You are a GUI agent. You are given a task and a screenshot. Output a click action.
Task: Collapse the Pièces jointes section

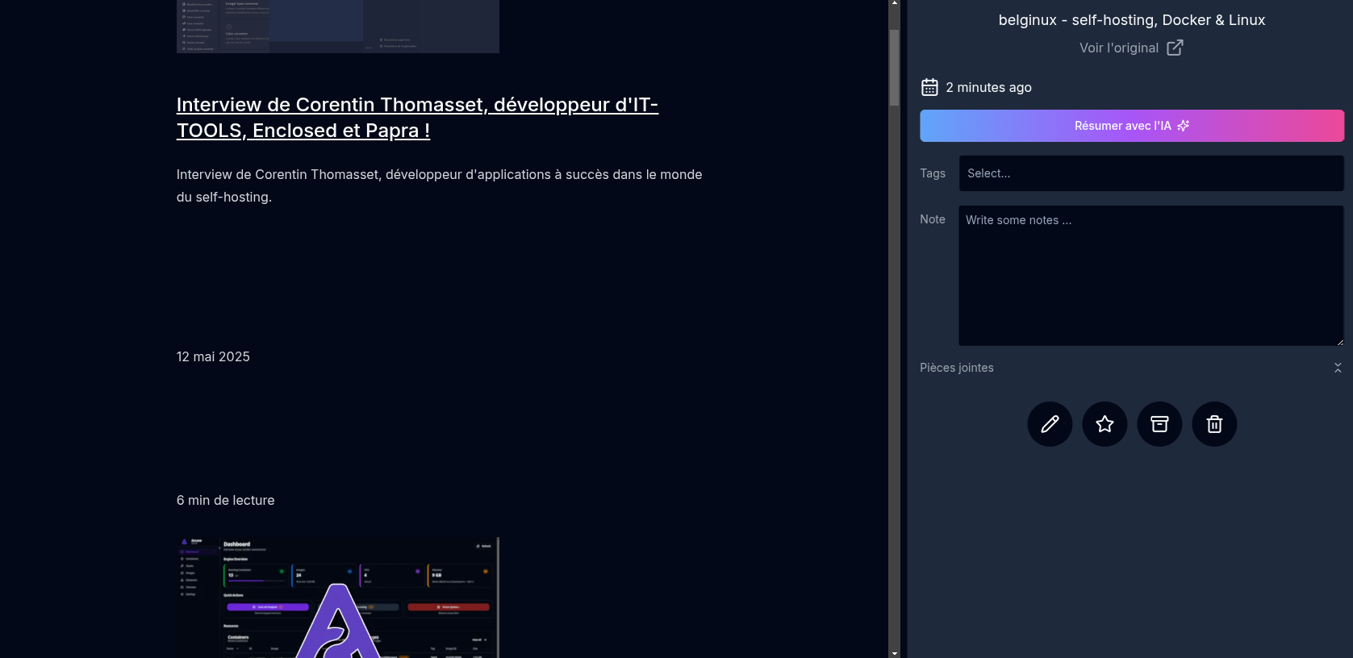1338,368
